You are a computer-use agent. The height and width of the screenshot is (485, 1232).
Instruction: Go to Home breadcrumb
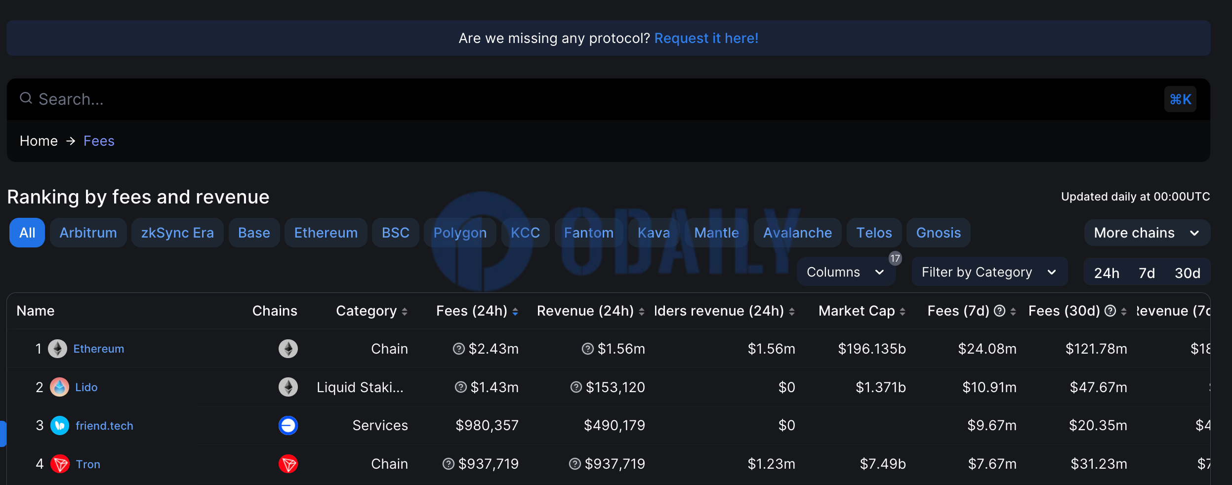[x=39, y=141]
